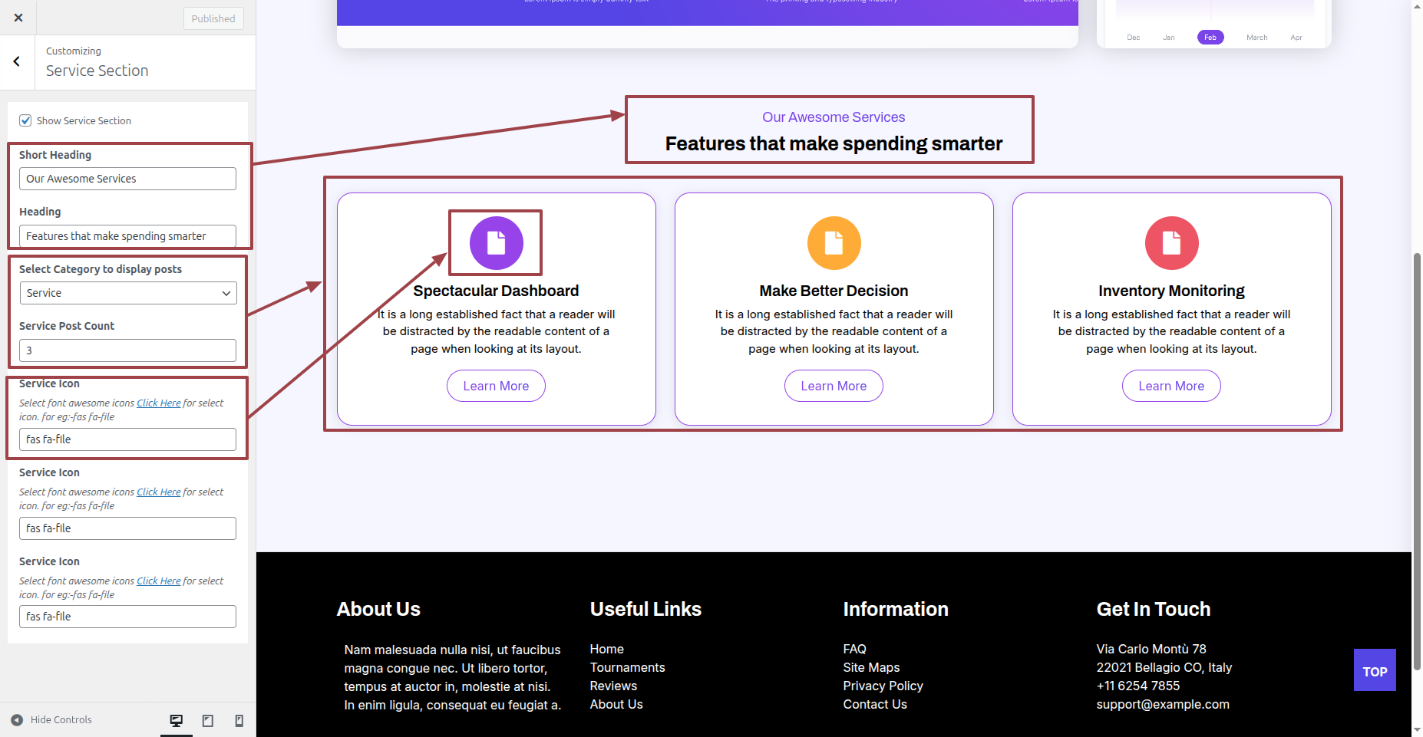Click Learn More under Spectacular Dashboard
The width and height of the screenshot is (1423, 737).
pos(496,386)
